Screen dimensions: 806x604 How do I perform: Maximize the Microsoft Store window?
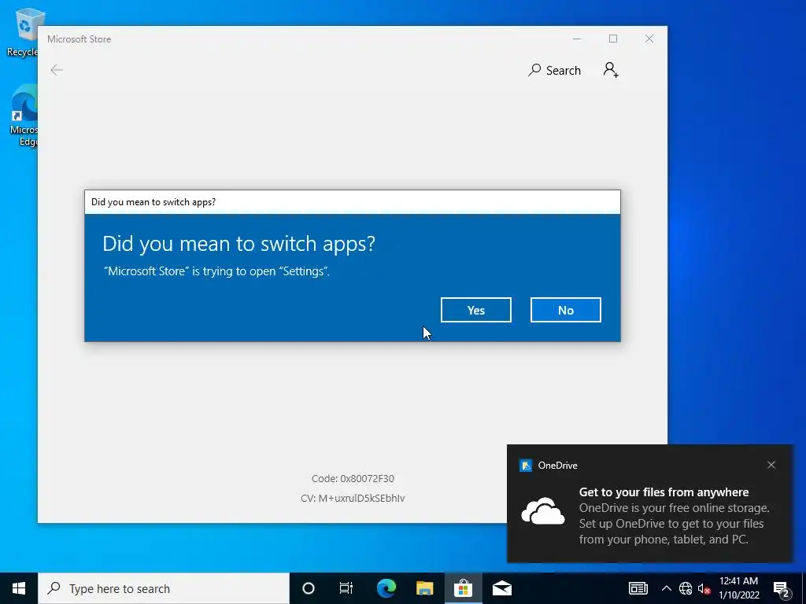click(x=612, y=39)
